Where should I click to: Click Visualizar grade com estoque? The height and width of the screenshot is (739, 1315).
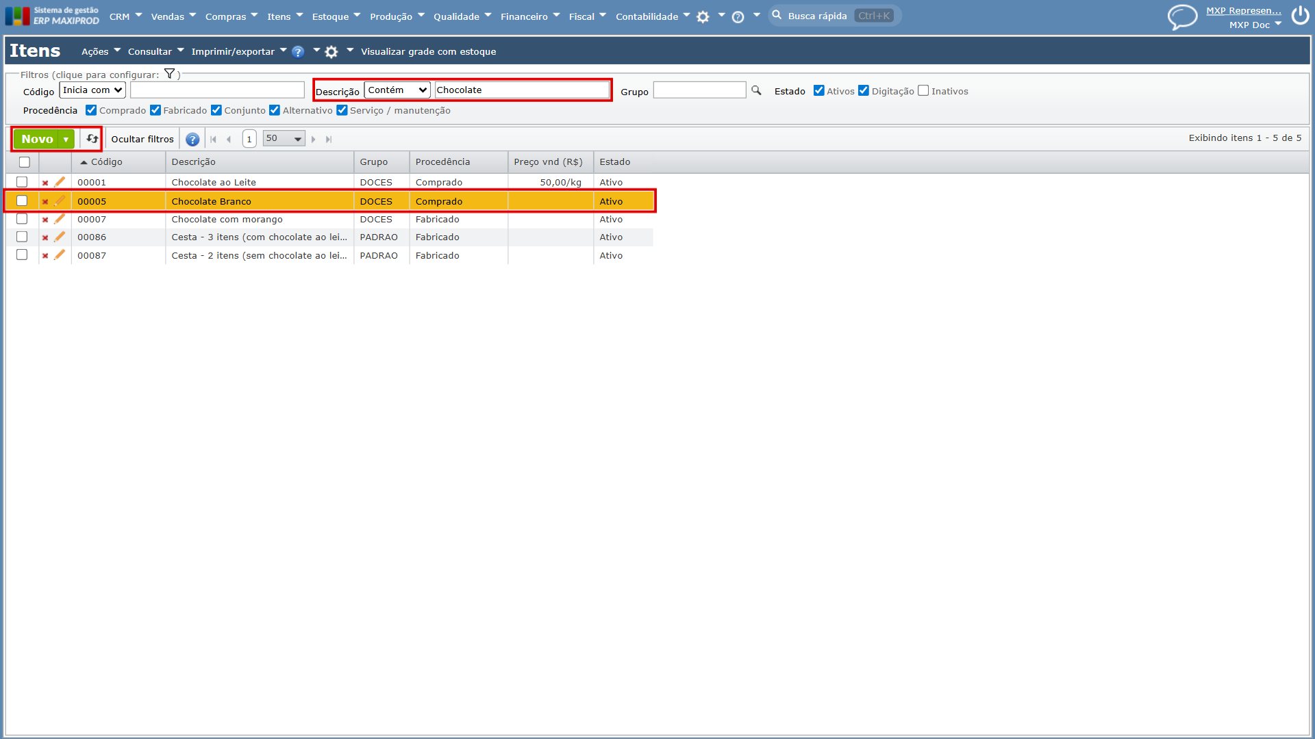[x=429, y=51]
